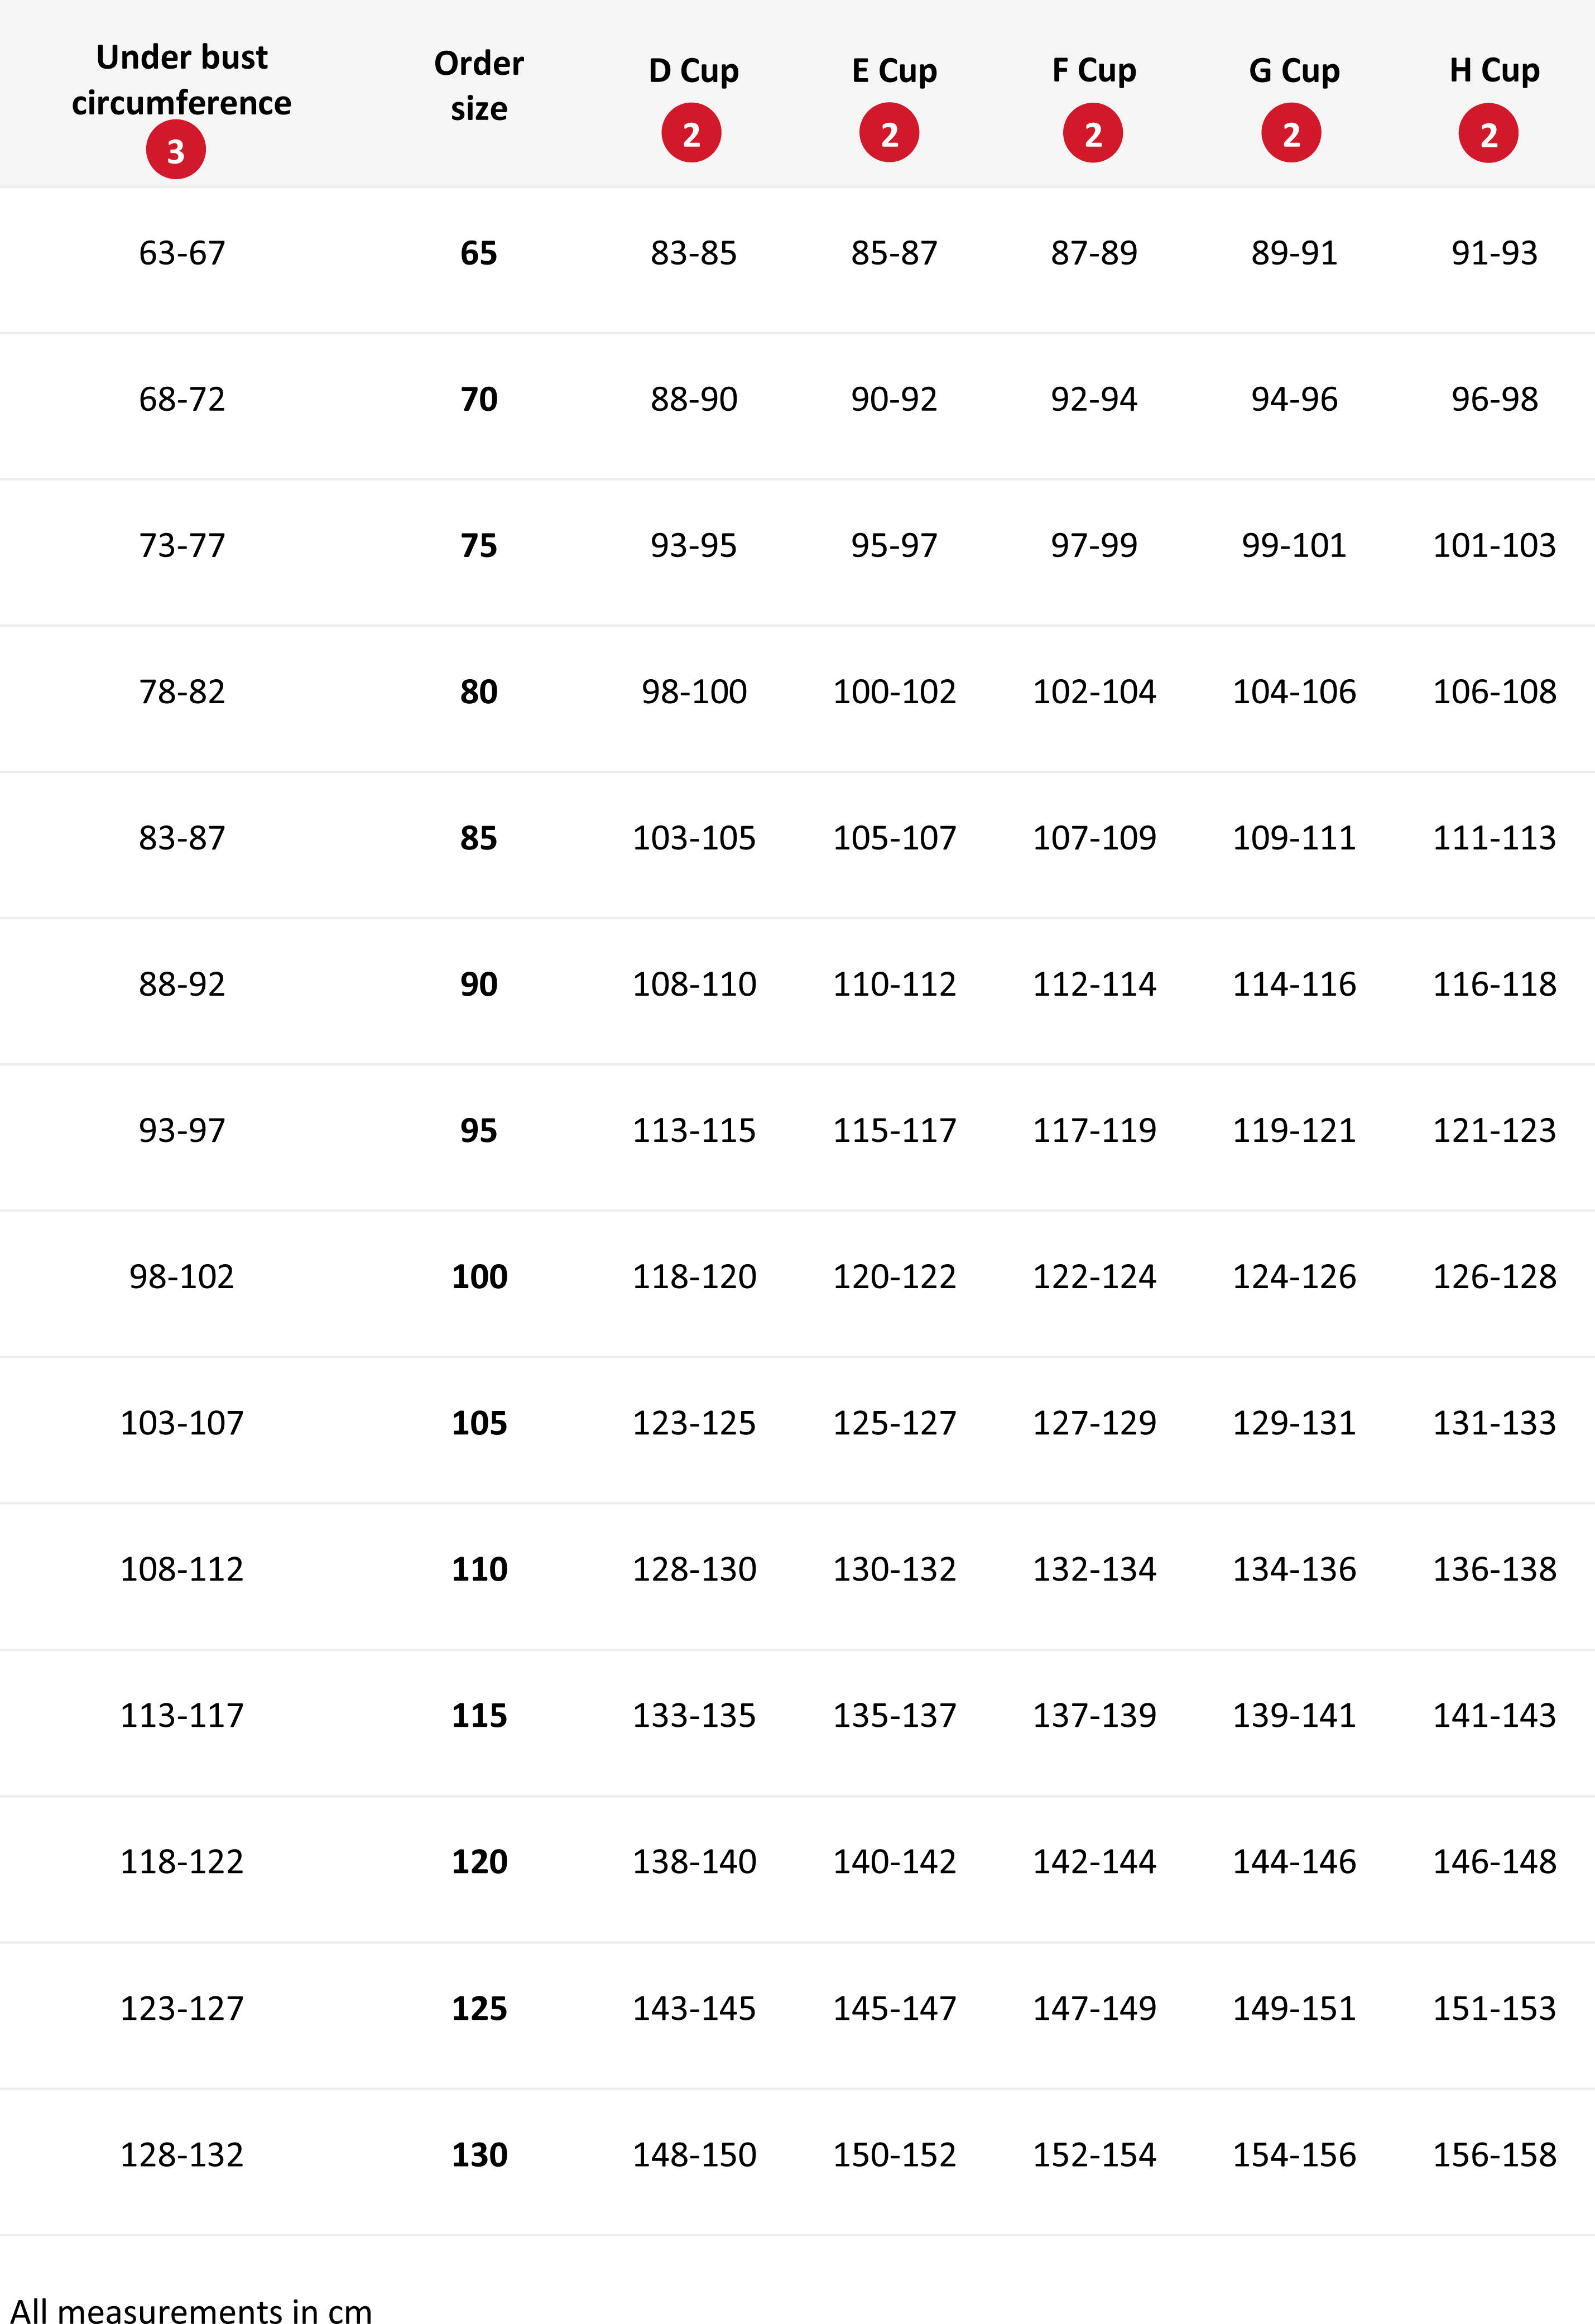Click order size 100 in the table
The width and height of the screenshot is (1595, 2324).
pos(479,1277)
